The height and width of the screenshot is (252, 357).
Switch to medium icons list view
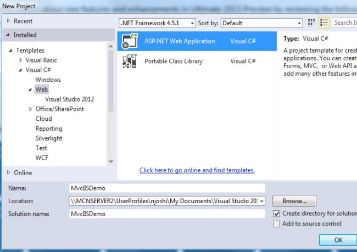(x=323, y=23)
